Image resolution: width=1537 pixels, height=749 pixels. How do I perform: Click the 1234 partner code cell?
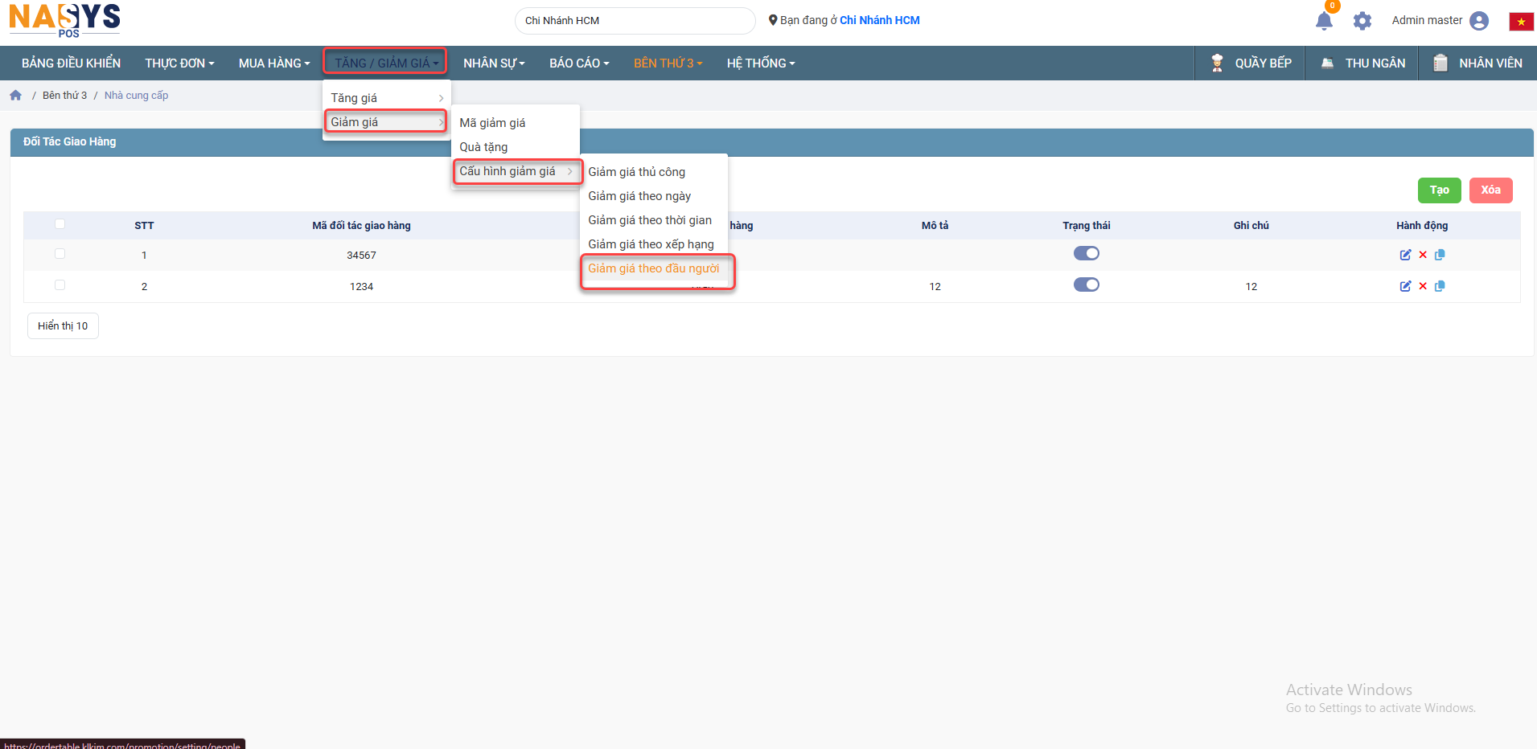point(361,286)
